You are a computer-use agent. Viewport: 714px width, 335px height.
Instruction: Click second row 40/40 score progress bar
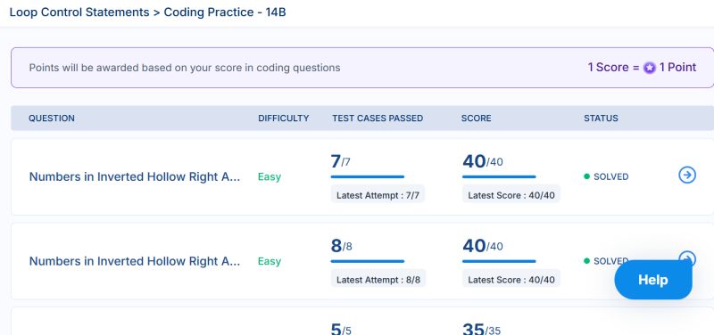(x=499, y=261)
